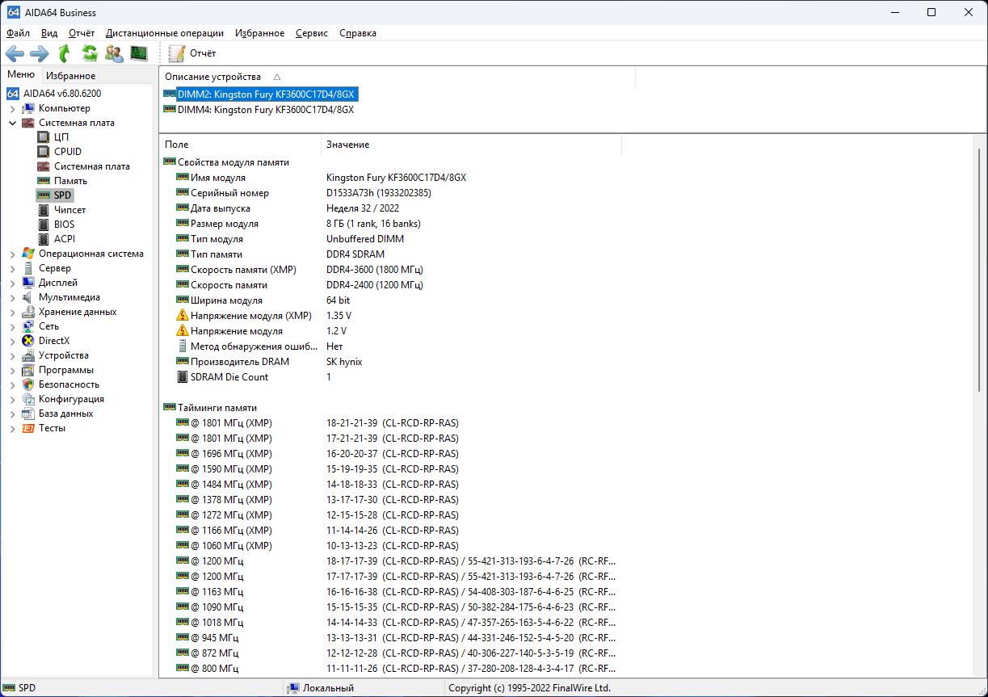This screenshot has height=697, width=988.
Task: Switch to the Меню side panel tab
Action: [21, 75]
